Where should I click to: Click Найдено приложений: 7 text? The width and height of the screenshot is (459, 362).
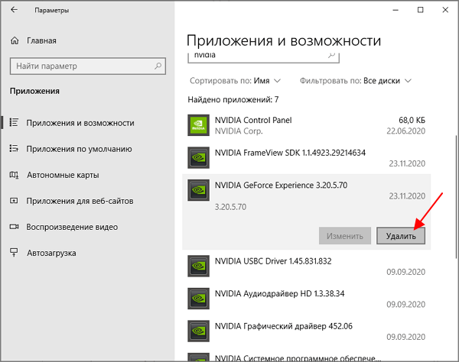click(x=233, y=99)
